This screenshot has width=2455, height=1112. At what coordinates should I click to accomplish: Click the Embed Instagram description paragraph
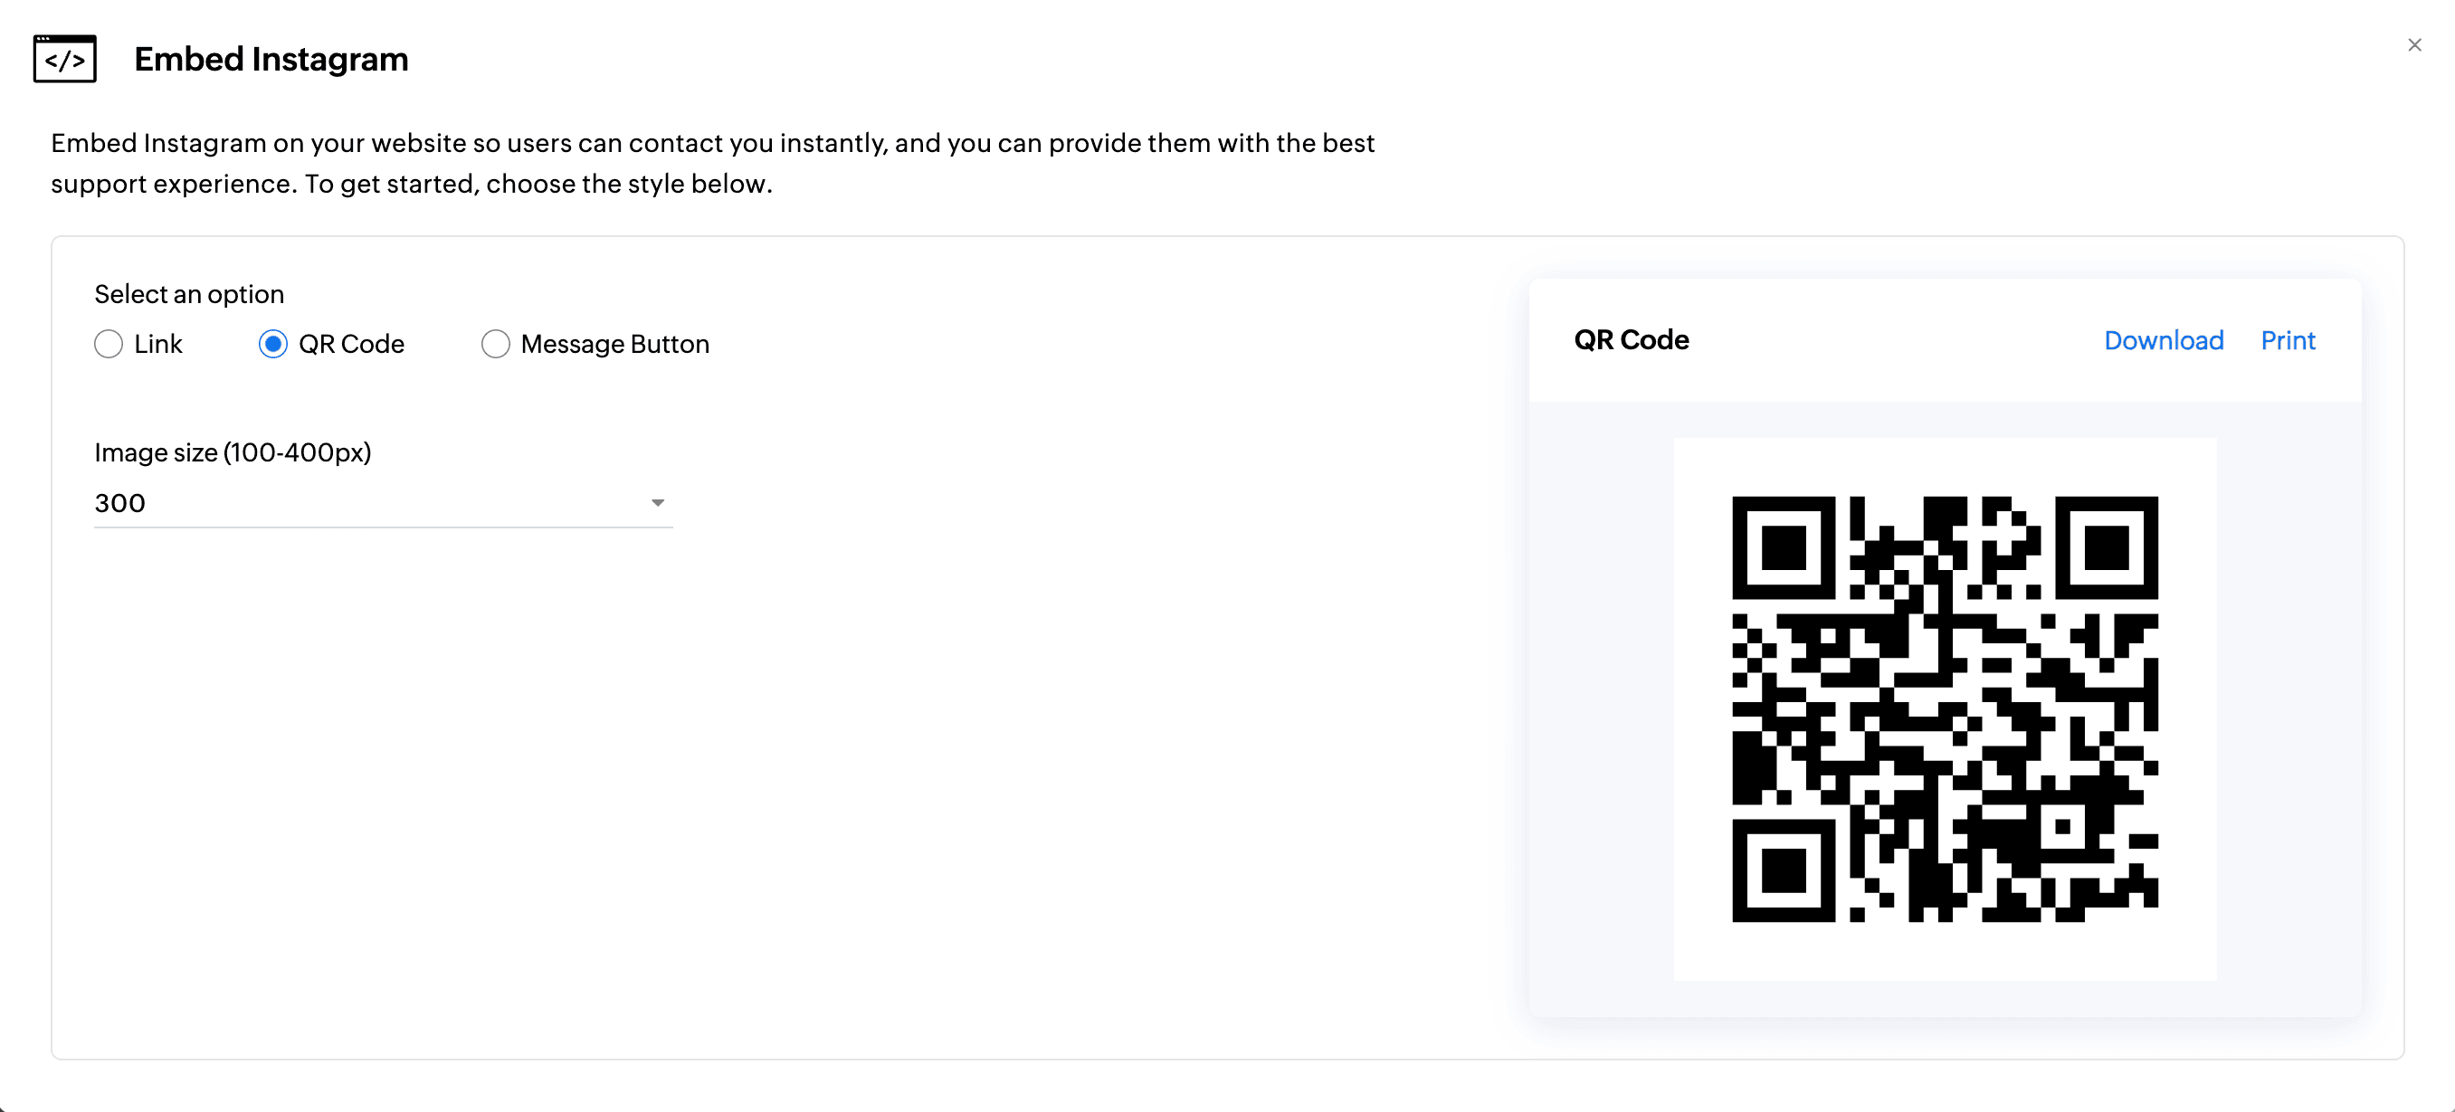coord(712,163)
